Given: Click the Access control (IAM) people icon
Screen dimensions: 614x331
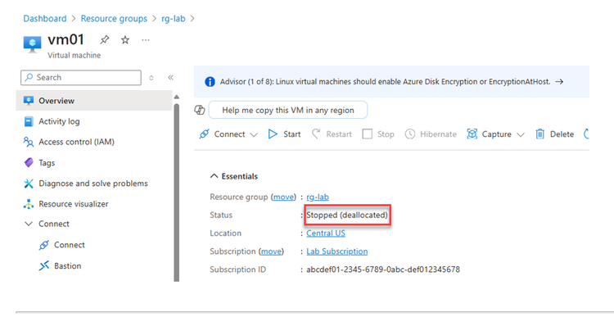Looking at the screenshot, I should [x=28, y=142].
